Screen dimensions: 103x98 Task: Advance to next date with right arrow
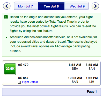tap(95, 6)
